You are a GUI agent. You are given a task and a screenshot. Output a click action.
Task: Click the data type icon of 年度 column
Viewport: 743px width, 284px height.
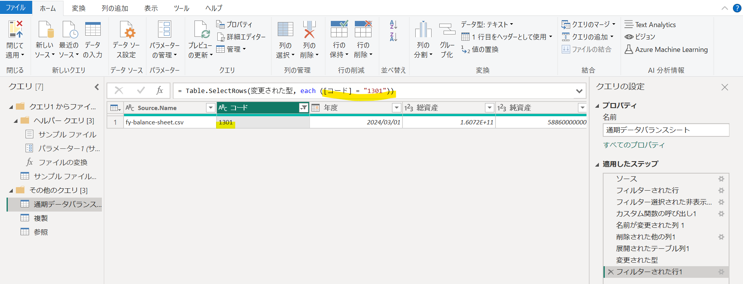pos(316,108)
